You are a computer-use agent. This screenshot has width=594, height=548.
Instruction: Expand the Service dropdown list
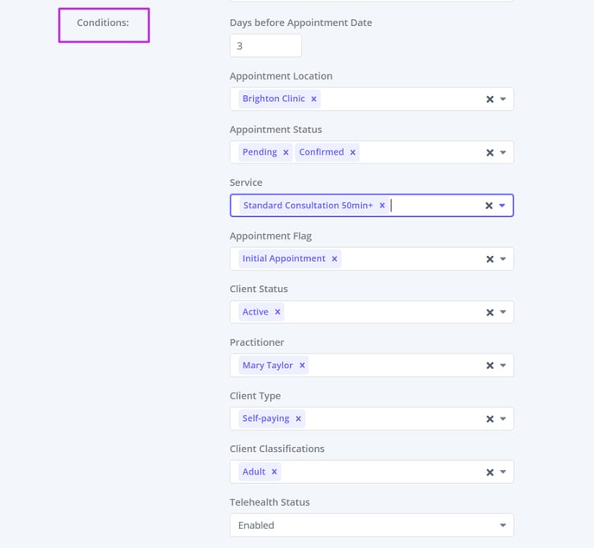pos(502,206)
